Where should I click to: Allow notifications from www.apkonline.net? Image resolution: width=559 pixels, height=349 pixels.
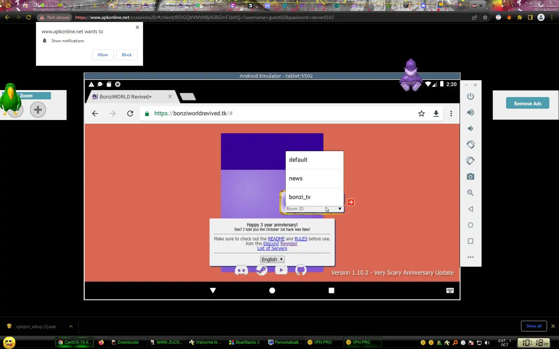102,55
